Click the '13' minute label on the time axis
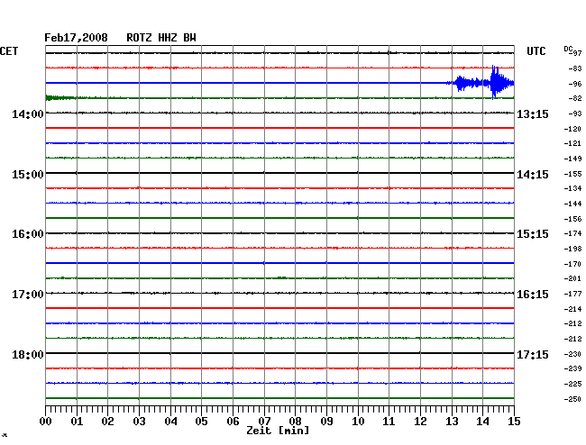The image size is (586, 445). coord(452,421)
